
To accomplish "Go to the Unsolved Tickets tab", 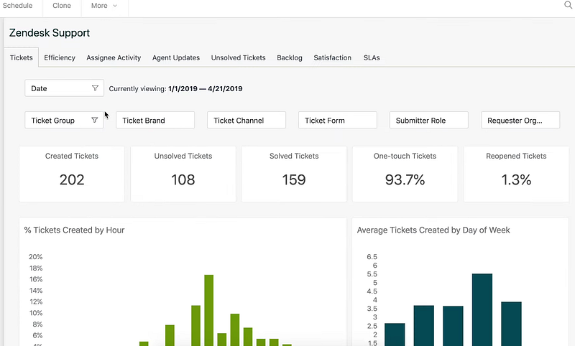I will (238, 57).
